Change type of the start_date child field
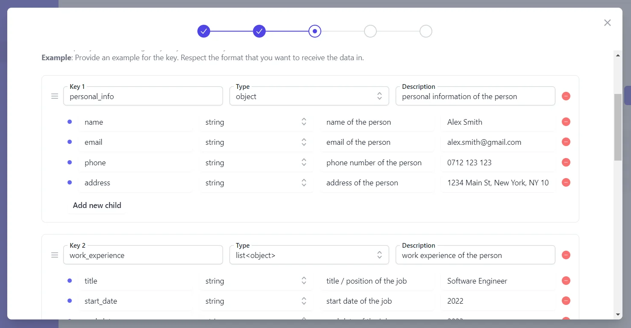 coord(256,301)
